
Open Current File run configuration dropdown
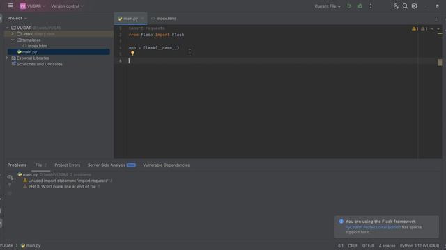pos(328,6)
